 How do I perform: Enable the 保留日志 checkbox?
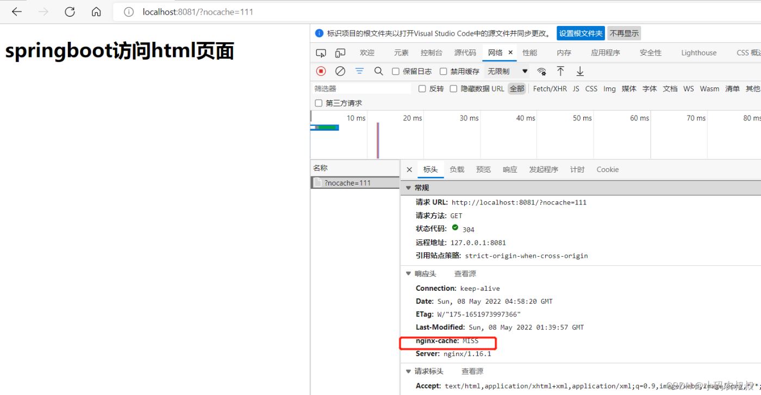coord(396,72)
